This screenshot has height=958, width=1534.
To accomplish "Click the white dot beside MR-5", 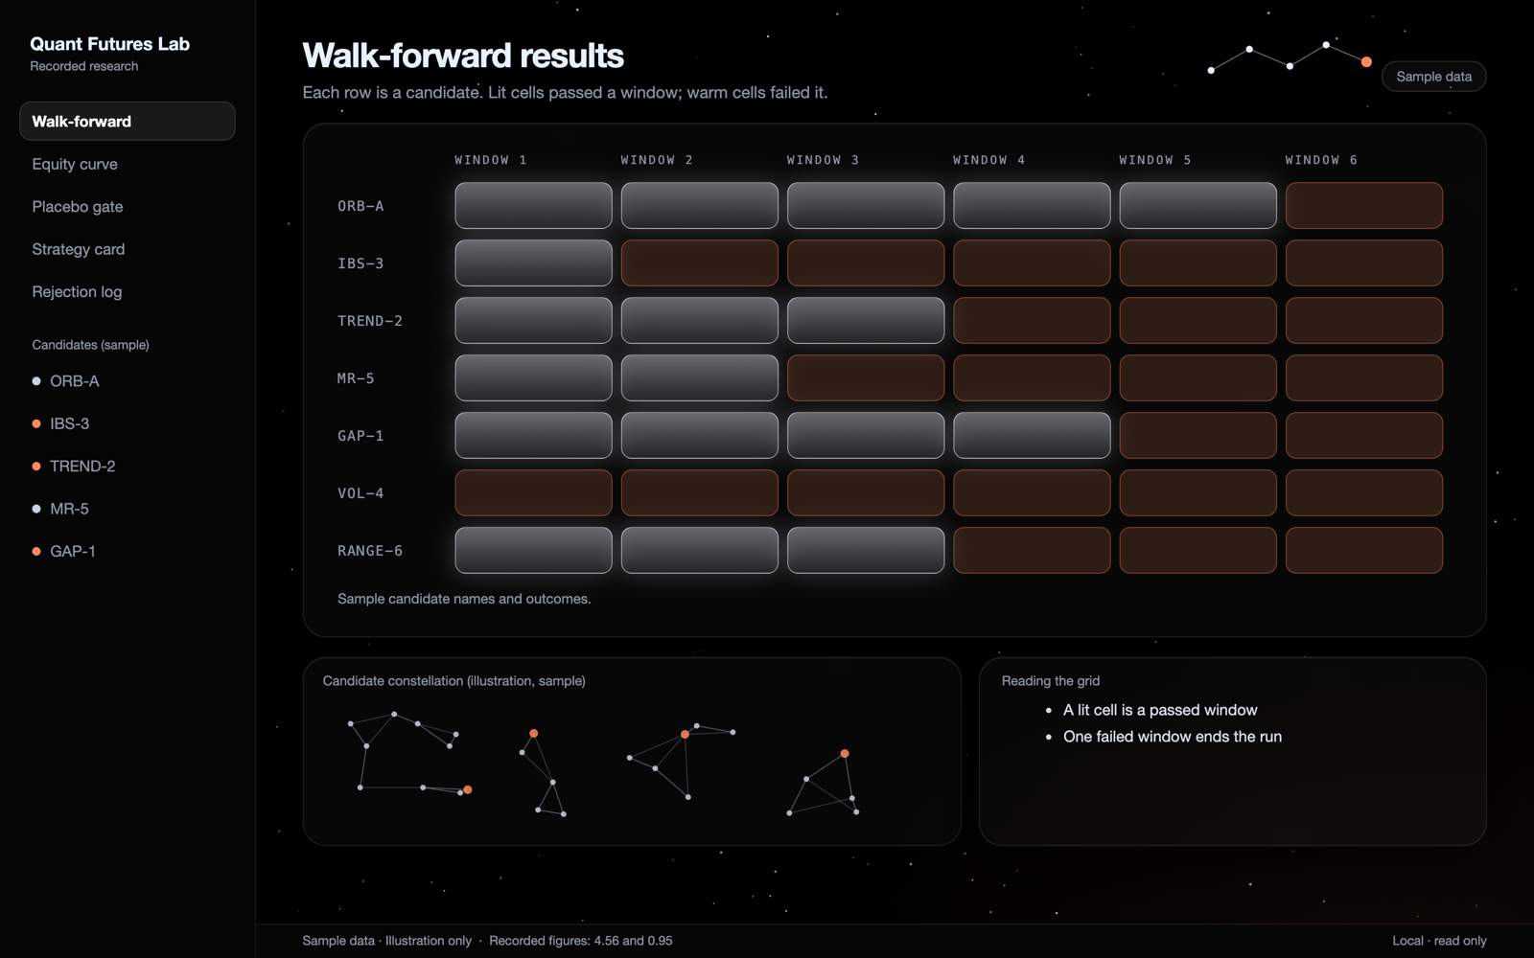I will pos(36,509).
